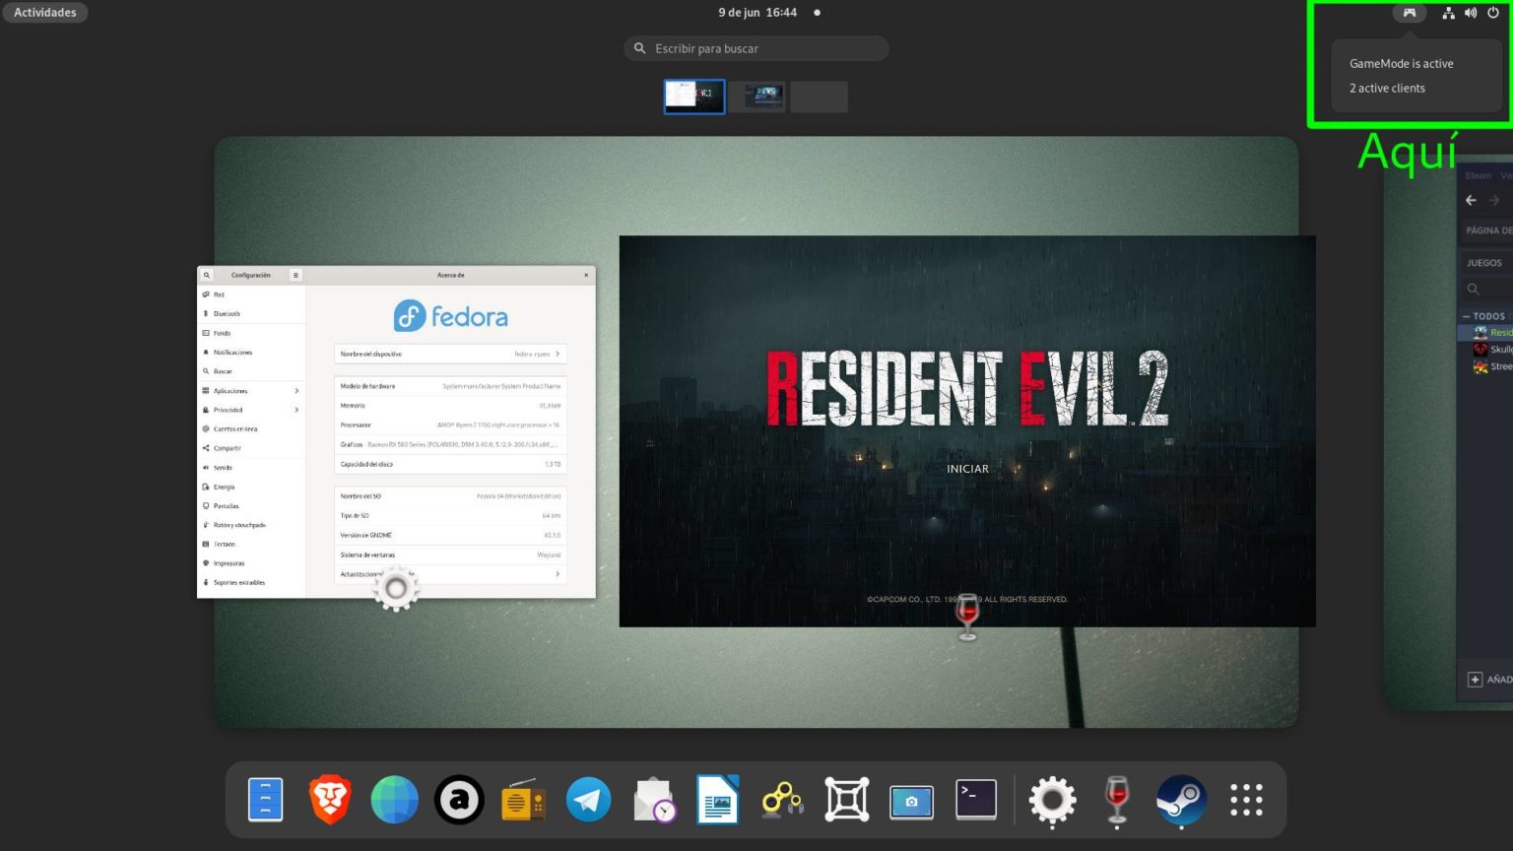Viewport: 1513px width, 851px height.
Task: Select Notificaciones in Settings sidebar
Action: pyautogui.click(x=252, y=352)
